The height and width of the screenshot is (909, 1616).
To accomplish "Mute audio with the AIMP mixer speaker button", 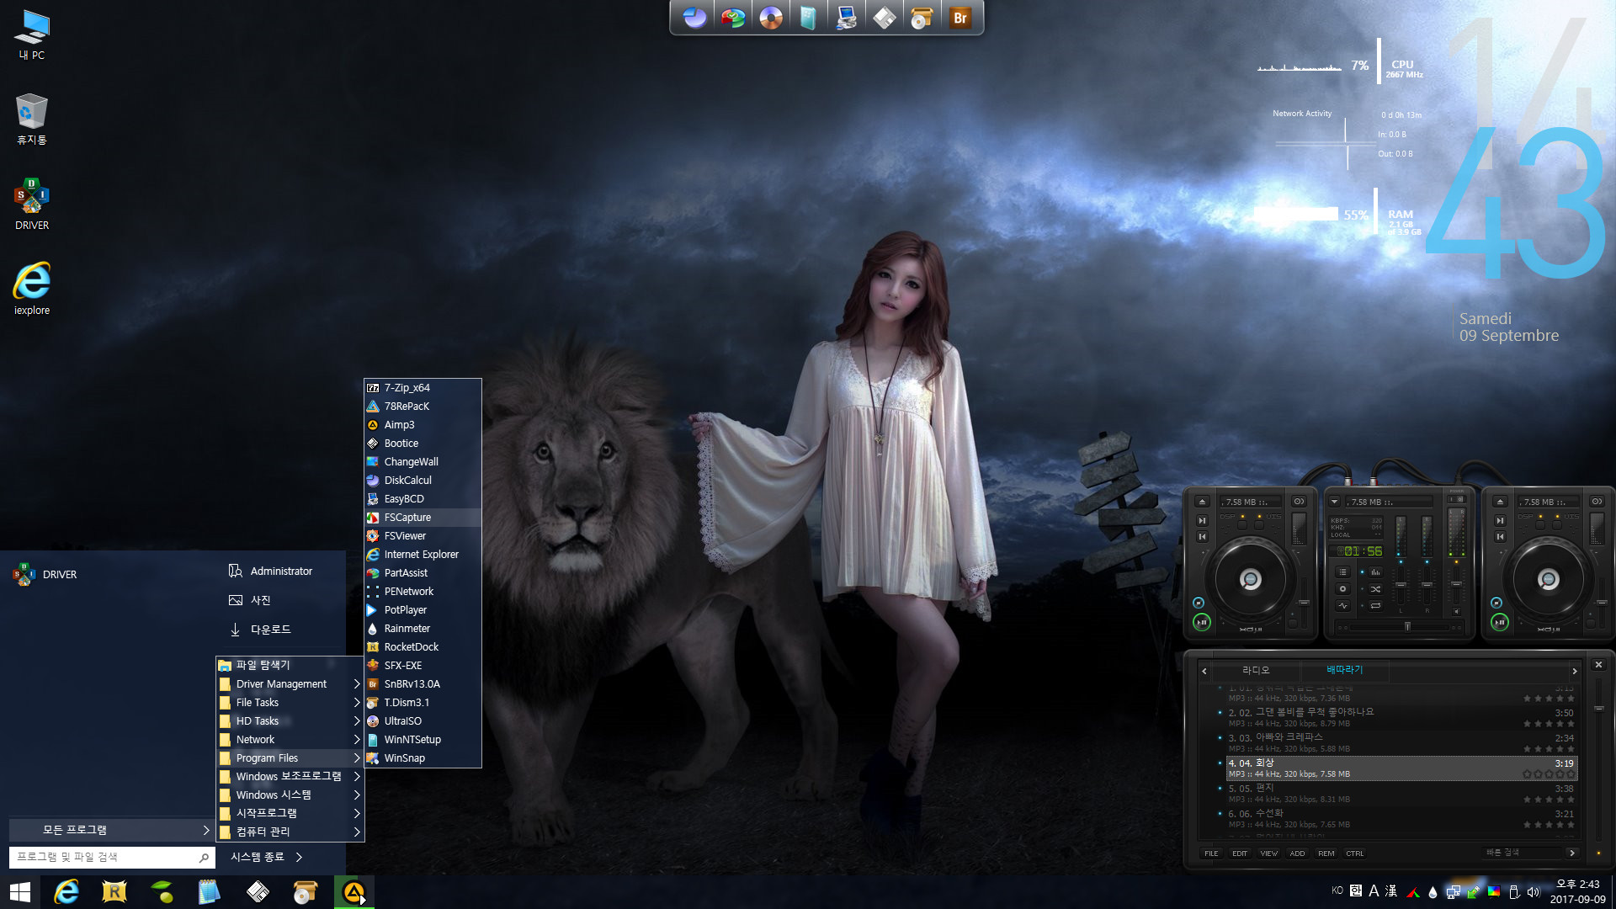I will (x=1456, y=612).
